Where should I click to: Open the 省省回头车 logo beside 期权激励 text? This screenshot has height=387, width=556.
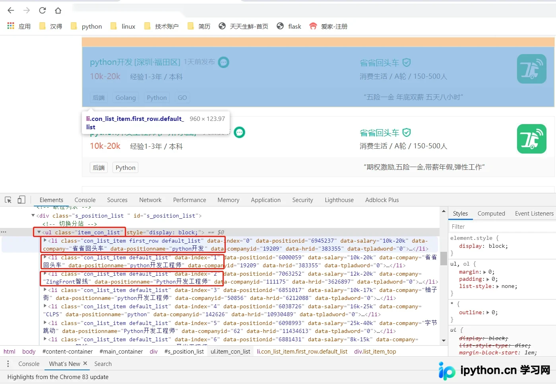point(532,139)
